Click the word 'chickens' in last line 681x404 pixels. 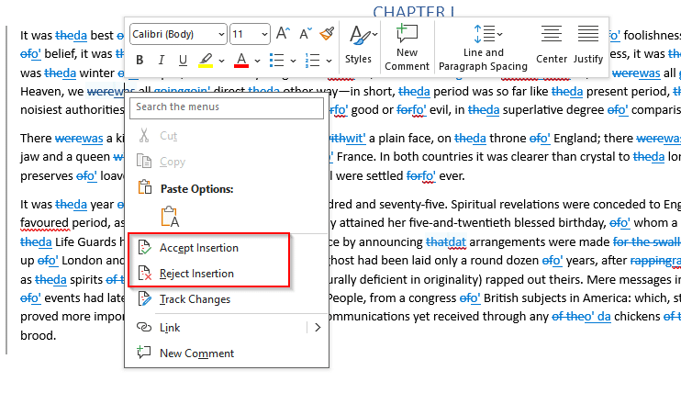point(637,317)
